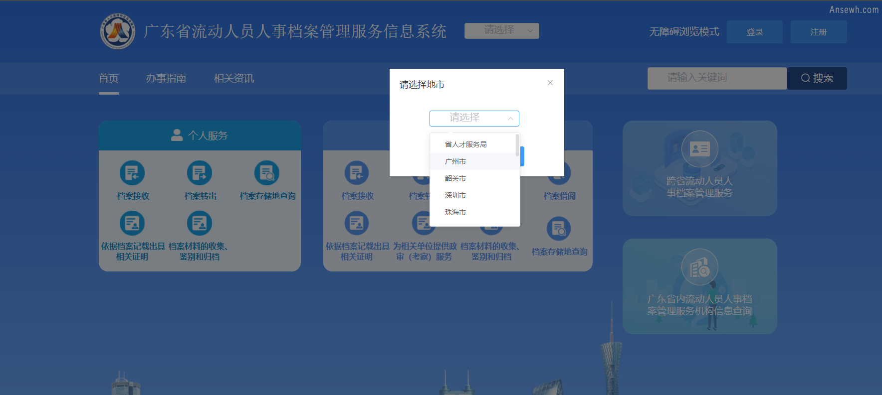The width and height of the screenshot is (882, 395).
Task: Open 依据档案记载出具相关证明 icon in middle panel
Action: [357, 223]
